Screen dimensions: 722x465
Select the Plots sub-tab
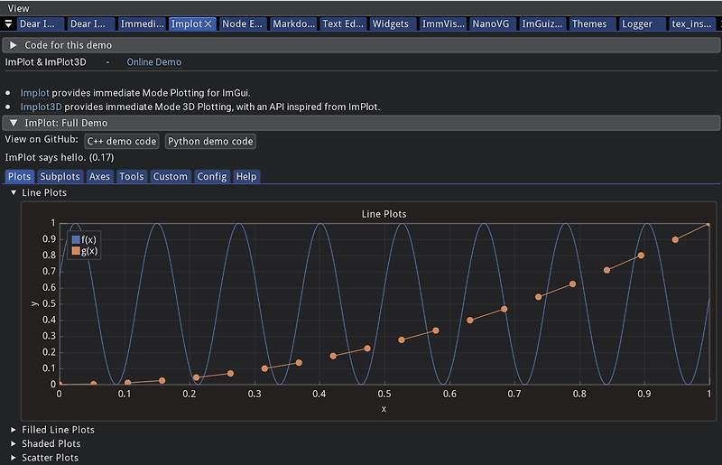pyautogui.click(x=19, y=176)
